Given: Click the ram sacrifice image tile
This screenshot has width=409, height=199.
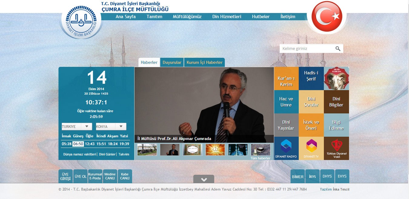Looking at the screenshot, I should tap(336, 79).
